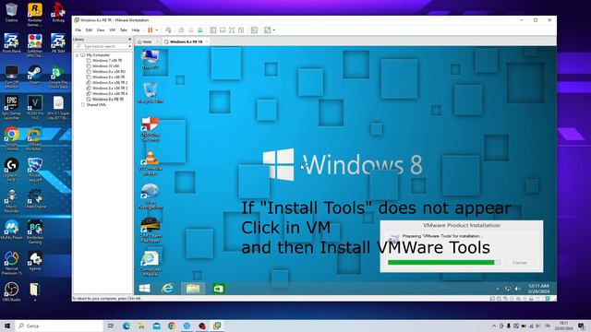
Task: Show hidden icons in host system tray
Action: pos(494,326)
